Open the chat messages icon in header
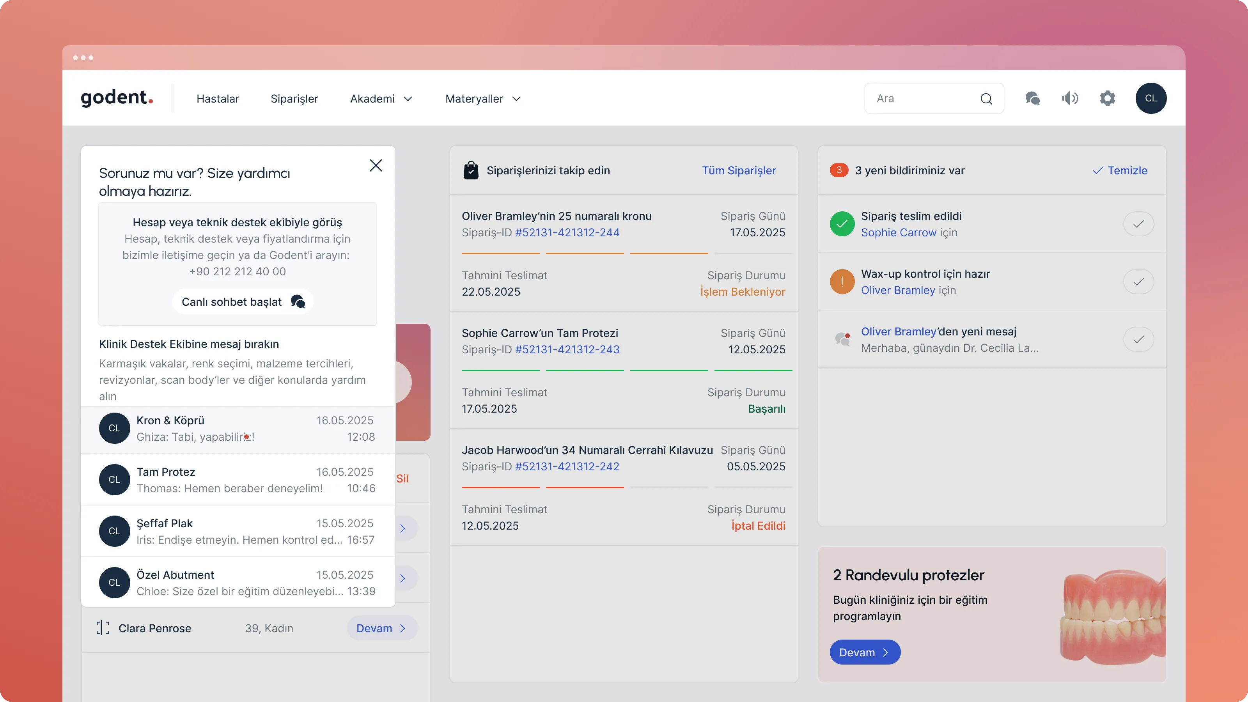 (1032, 98)
